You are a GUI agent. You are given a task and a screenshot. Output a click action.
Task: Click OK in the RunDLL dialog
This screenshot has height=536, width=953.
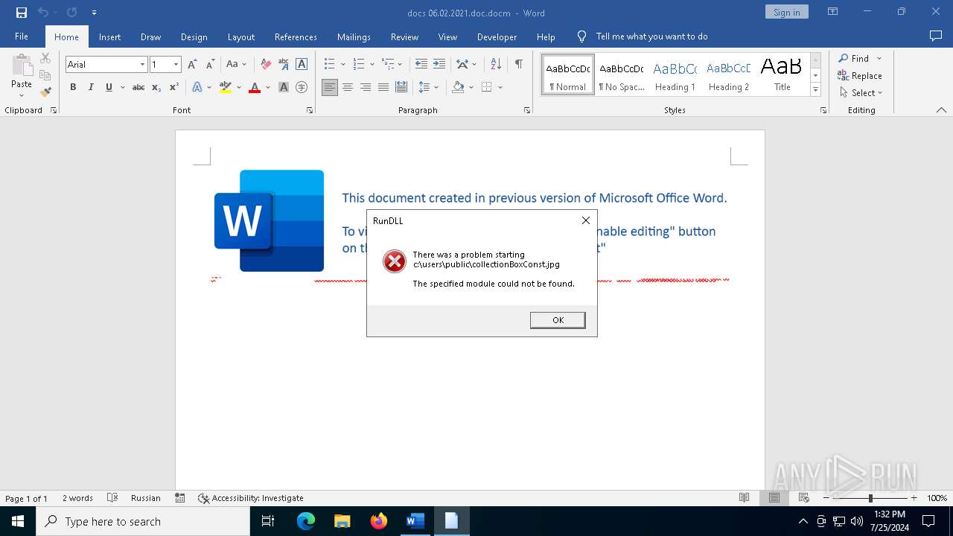[558, 319]
